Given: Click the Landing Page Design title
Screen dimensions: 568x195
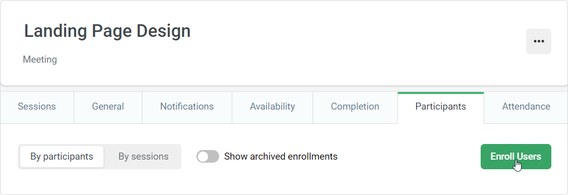Looking at the screenshot, I should [x=107, y=31].
